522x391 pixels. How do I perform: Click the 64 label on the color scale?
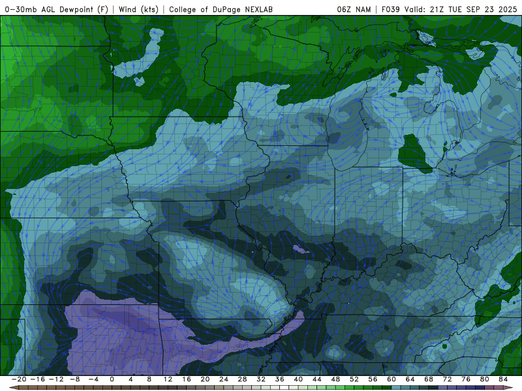pyautogui.click(x=410, y=379)
